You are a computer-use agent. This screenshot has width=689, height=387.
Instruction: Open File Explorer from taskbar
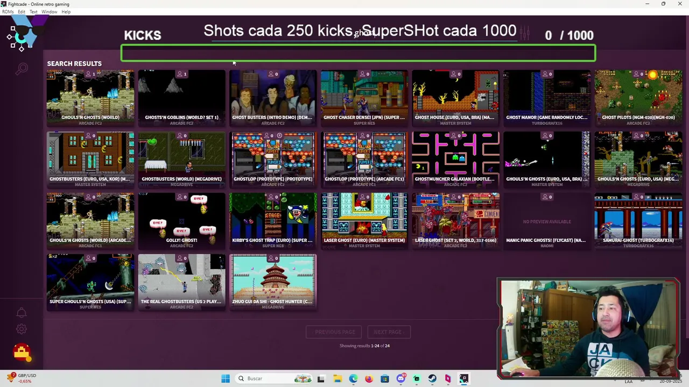(337, 378)
